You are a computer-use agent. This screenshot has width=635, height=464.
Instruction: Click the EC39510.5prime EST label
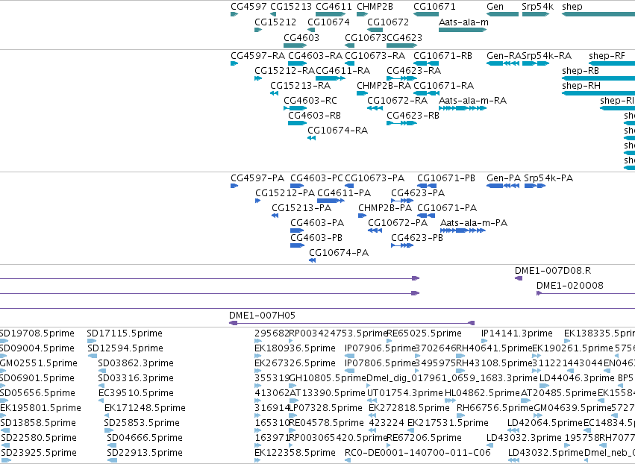[136, 394]
